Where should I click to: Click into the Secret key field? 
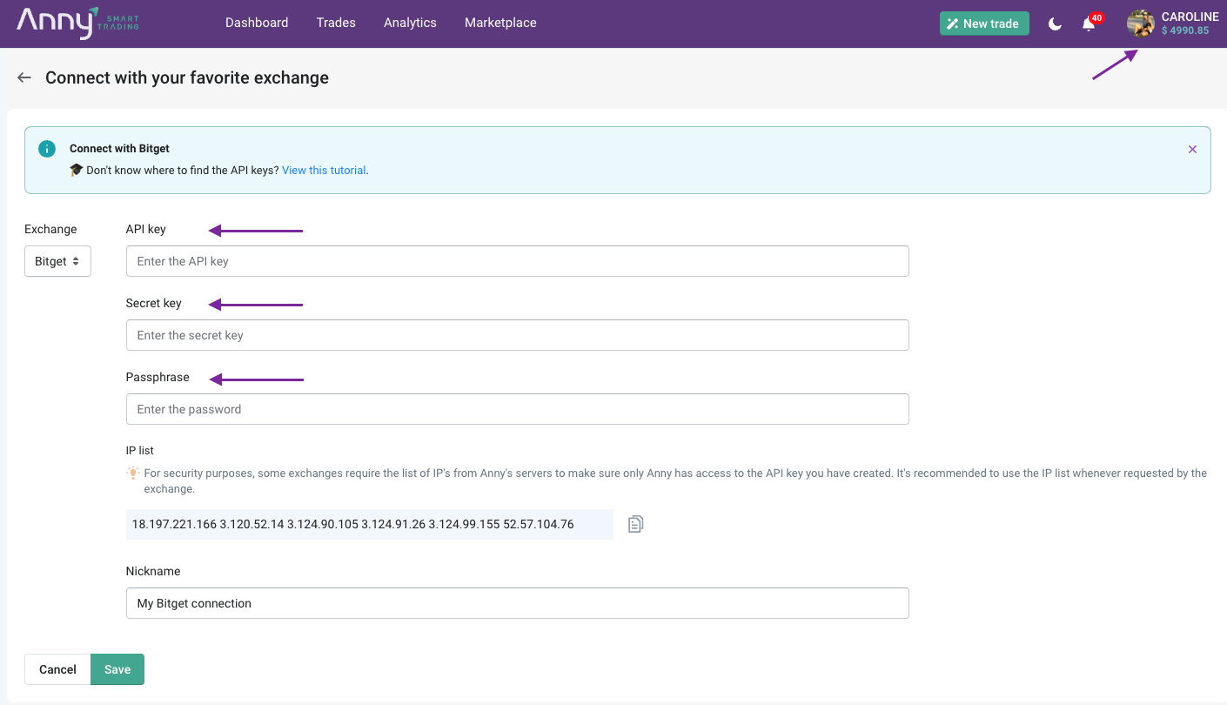pyautogui.click(x=517, y=335)
